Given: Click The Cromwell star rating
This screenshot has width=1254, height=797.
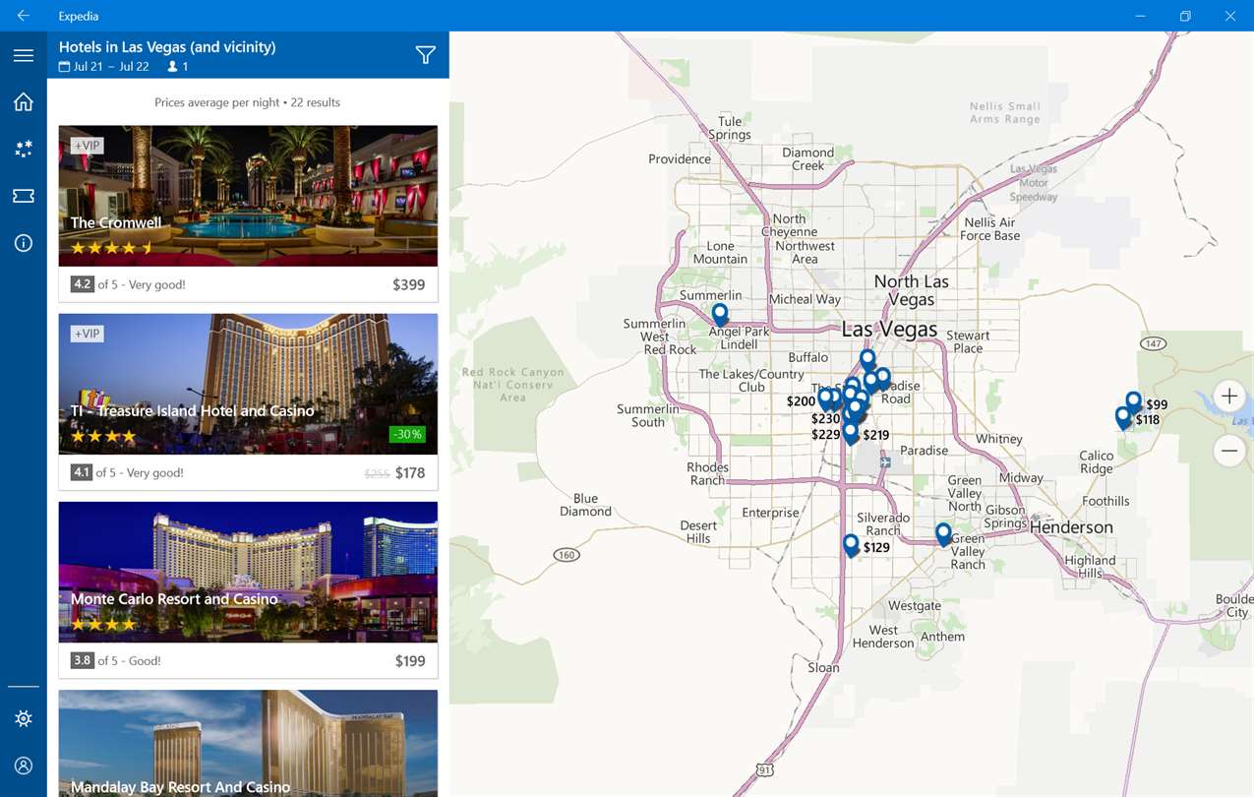Looking at the screenshot, I should [111, 249].
